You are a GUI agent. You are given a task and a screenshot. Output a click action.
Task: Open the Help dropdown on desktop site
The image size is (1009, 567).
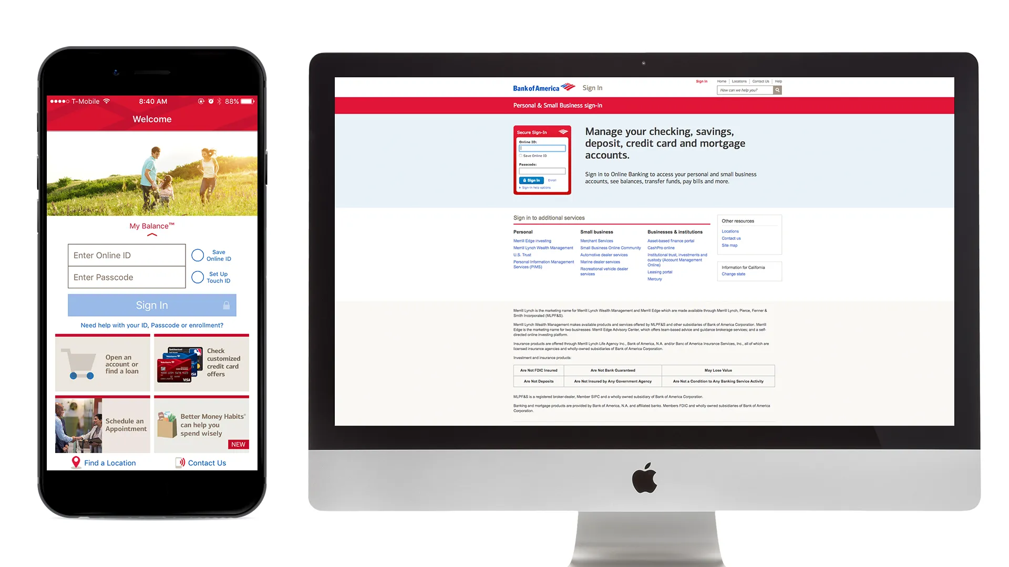[x=778, y=81]
